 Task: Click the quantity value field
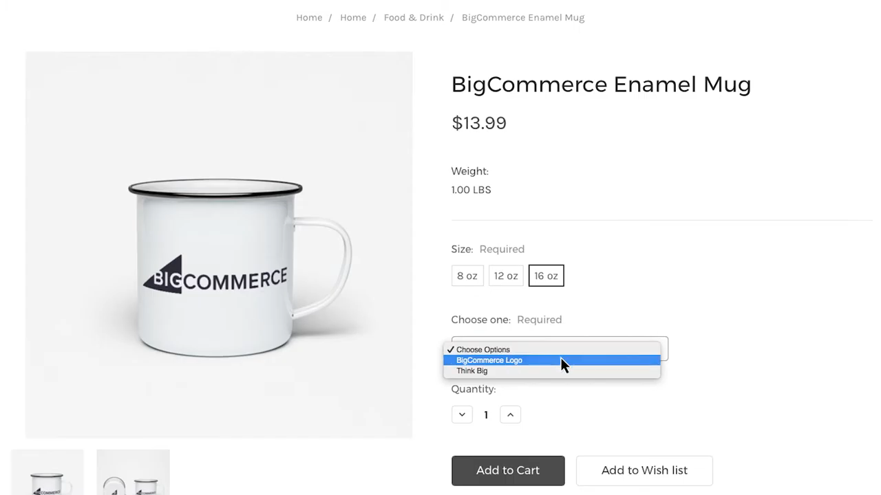pyautogui.click(x=486, y=415)
